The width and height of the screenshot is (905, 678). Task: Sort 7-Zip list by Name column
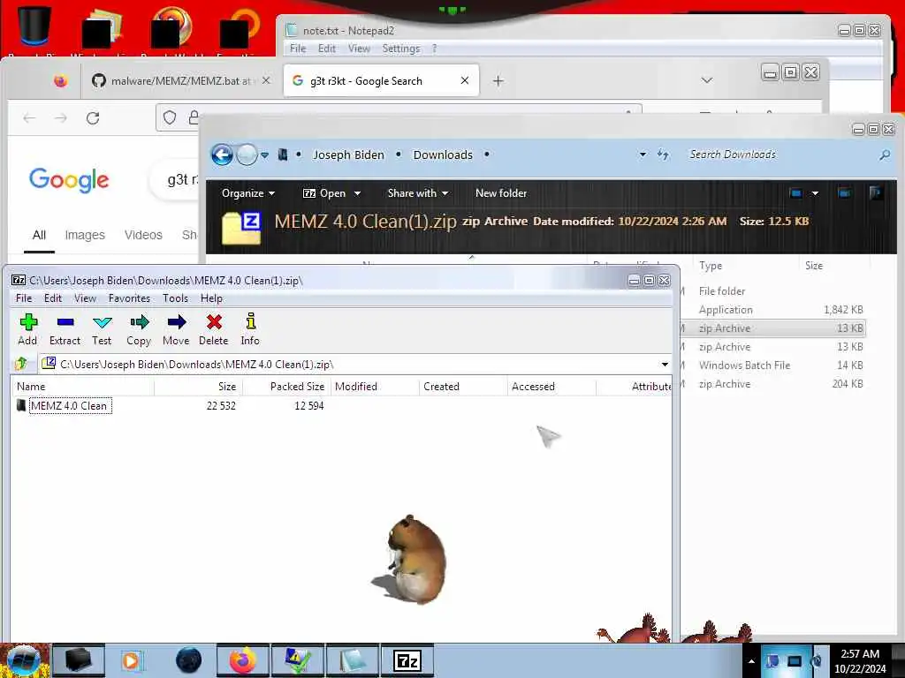(x=84, y=387)
